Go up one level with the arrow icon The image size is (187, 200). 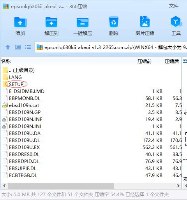(8, 47)
